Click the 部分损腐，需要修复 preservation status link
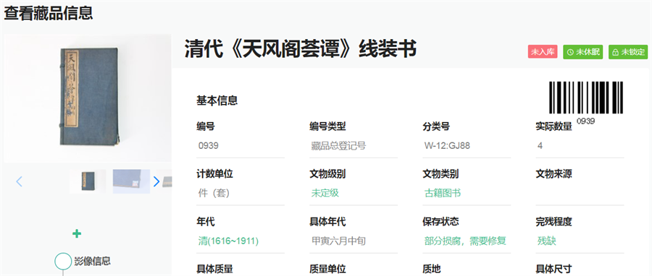 coord(465,241)
